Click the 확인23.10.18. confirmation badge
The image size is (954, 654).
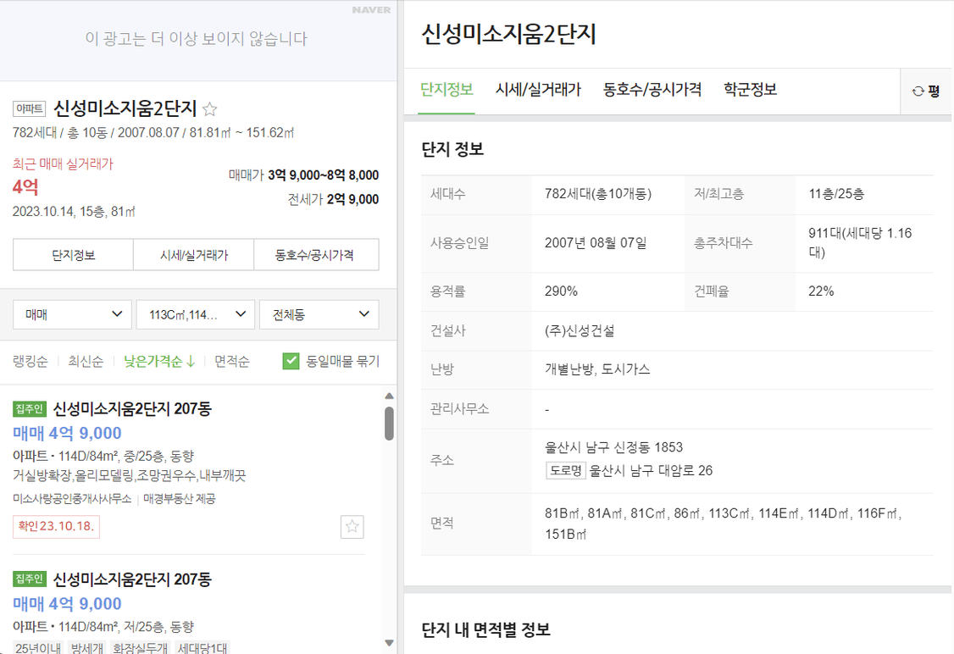tap(56, 526)
